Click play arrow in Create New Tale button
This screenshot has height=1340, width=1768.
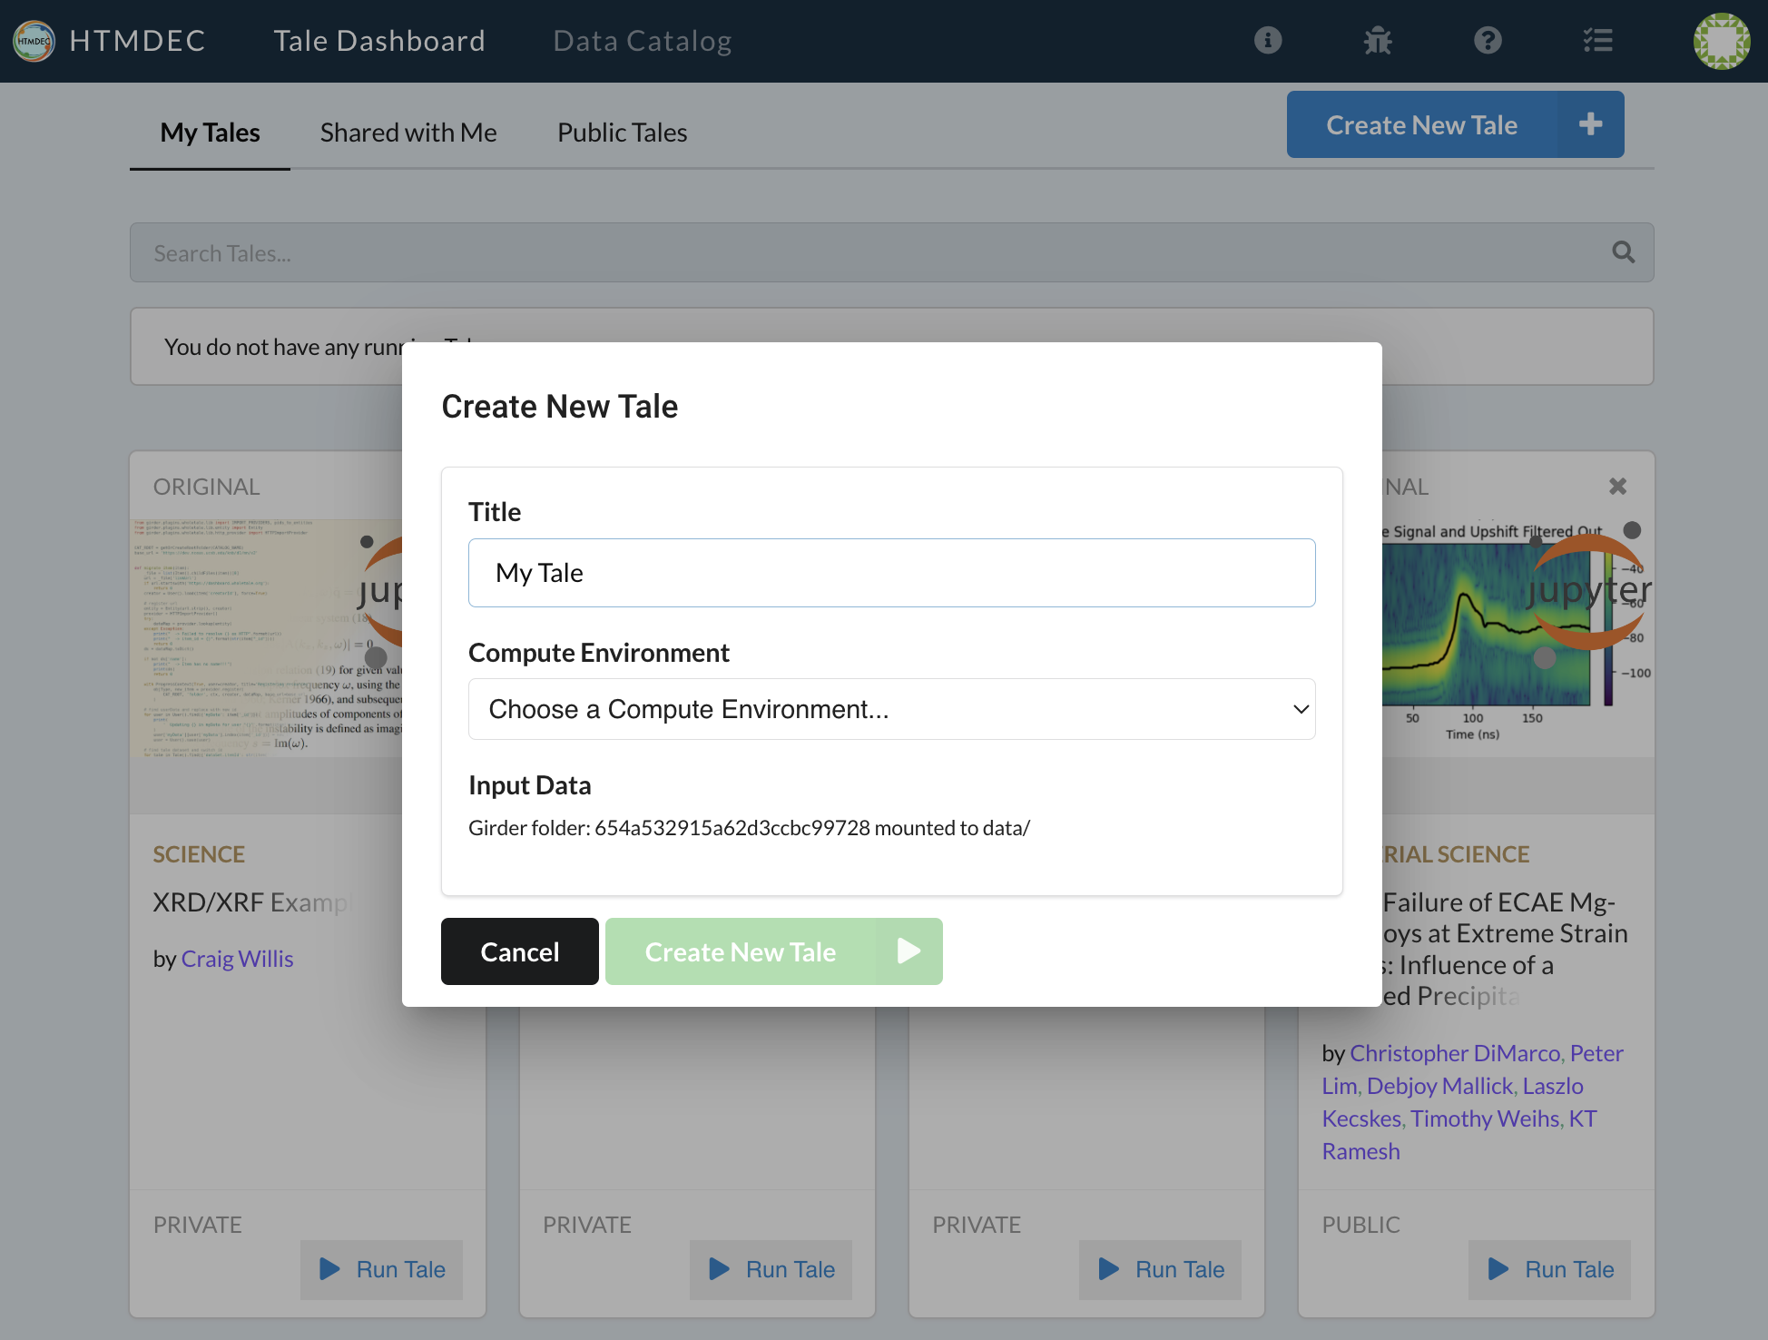(x=909, y=951)
